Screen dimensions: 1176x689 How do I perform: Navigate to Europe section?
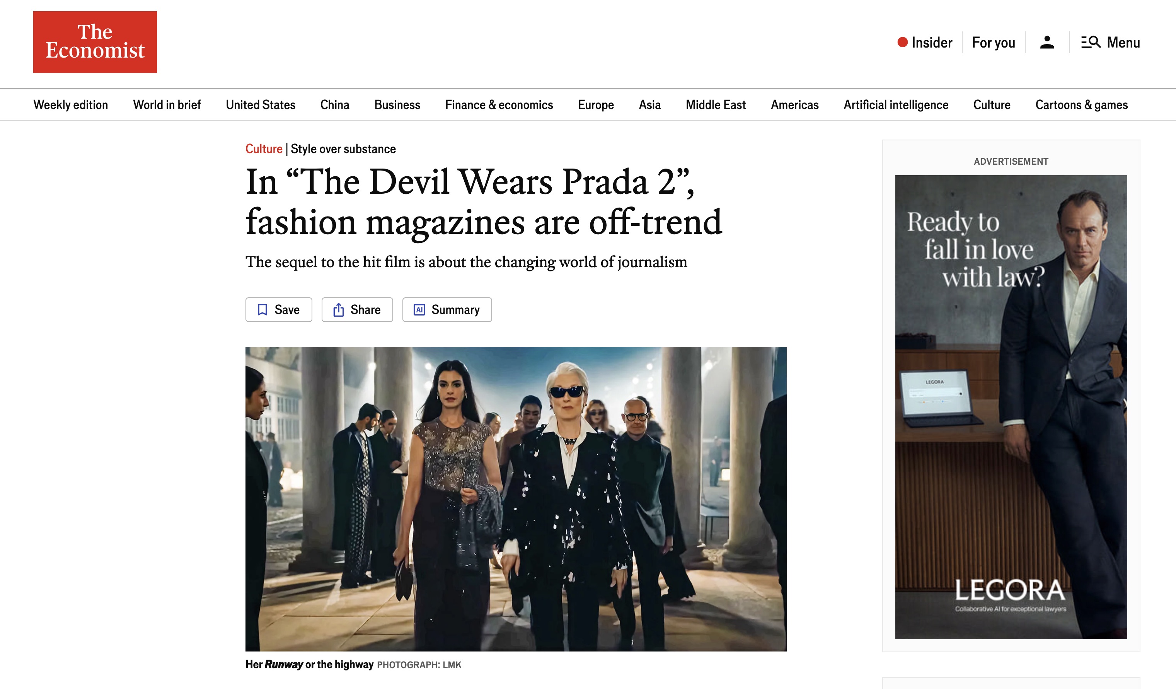[596, 105]
